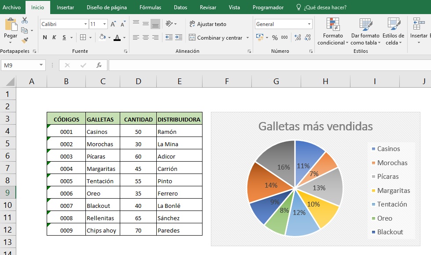Viewport: 431px width, 255px height.
Task: Toggle italic (K) formatting
Action: pyautogui.click(x=55, y=38)
